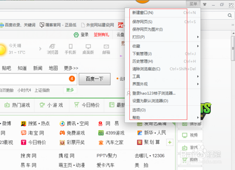Click the vertical page scrollbar thumb
This screenshot has height=170, width=235.
click(233, 48)
